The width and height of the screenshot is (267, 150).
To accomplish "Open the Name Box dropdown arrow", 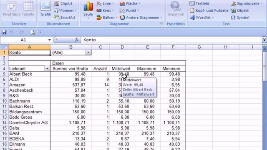I will (49, 40).
